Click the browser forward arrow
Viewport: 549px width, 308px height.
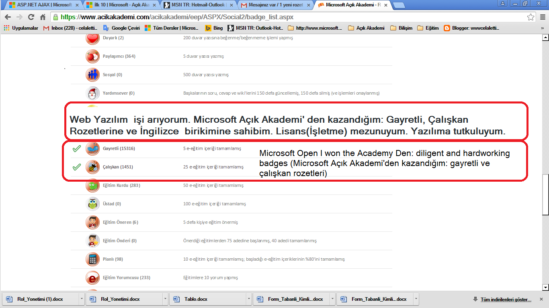[x=19, y=17]
